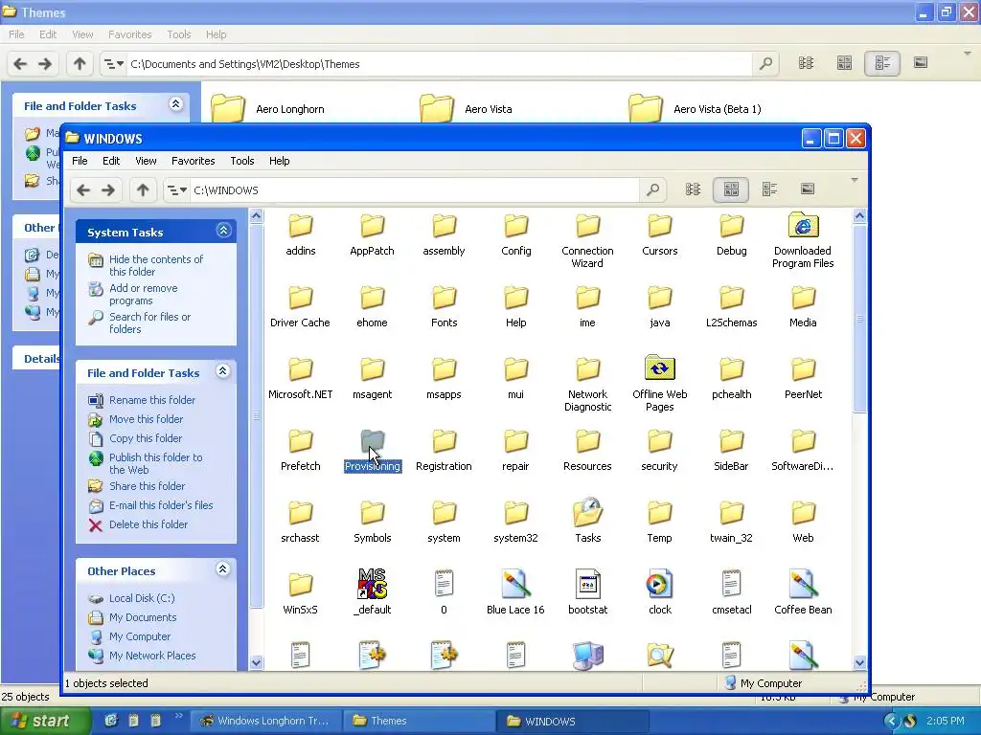Open Tools menu in WINDOWS window
981x735 pixels.
click(x=242, y=161)
